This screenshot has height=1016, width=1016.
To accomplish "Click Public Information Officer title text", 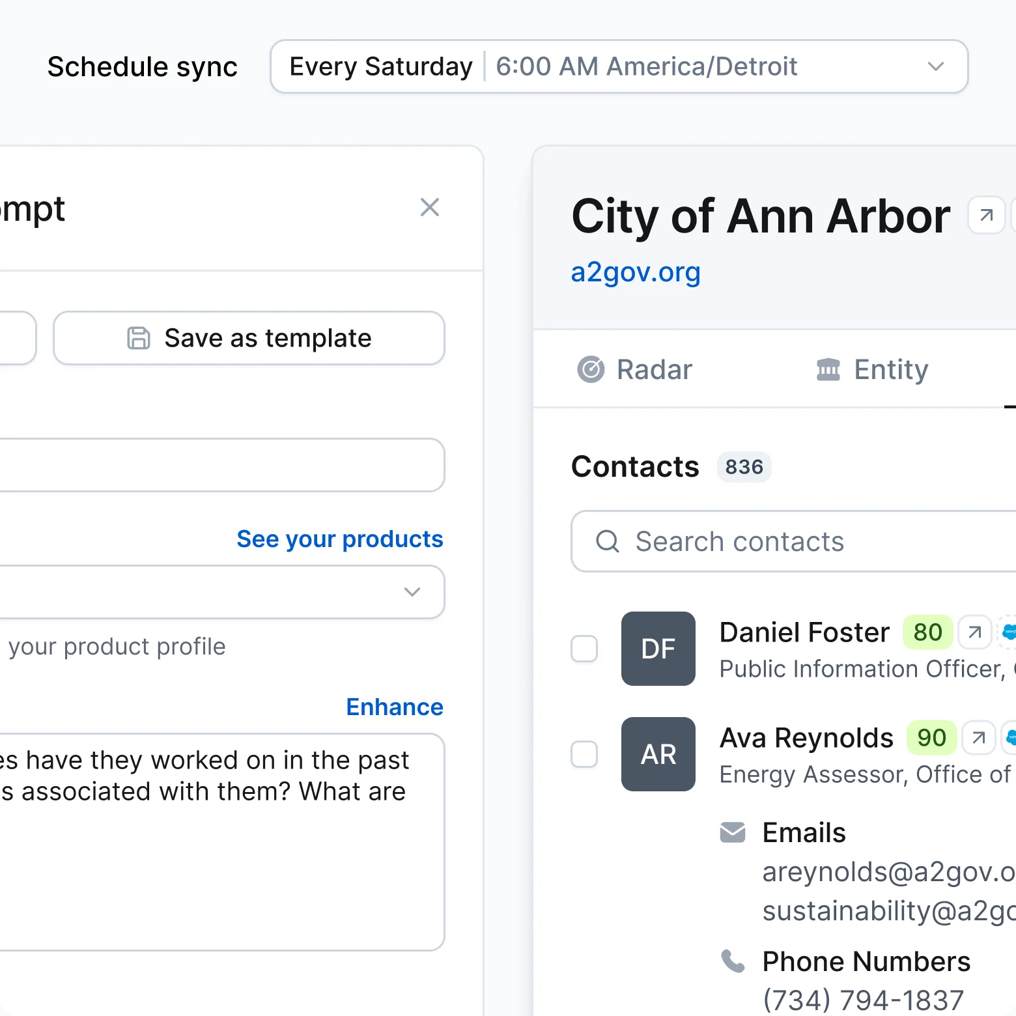I will tap(862, 669).
